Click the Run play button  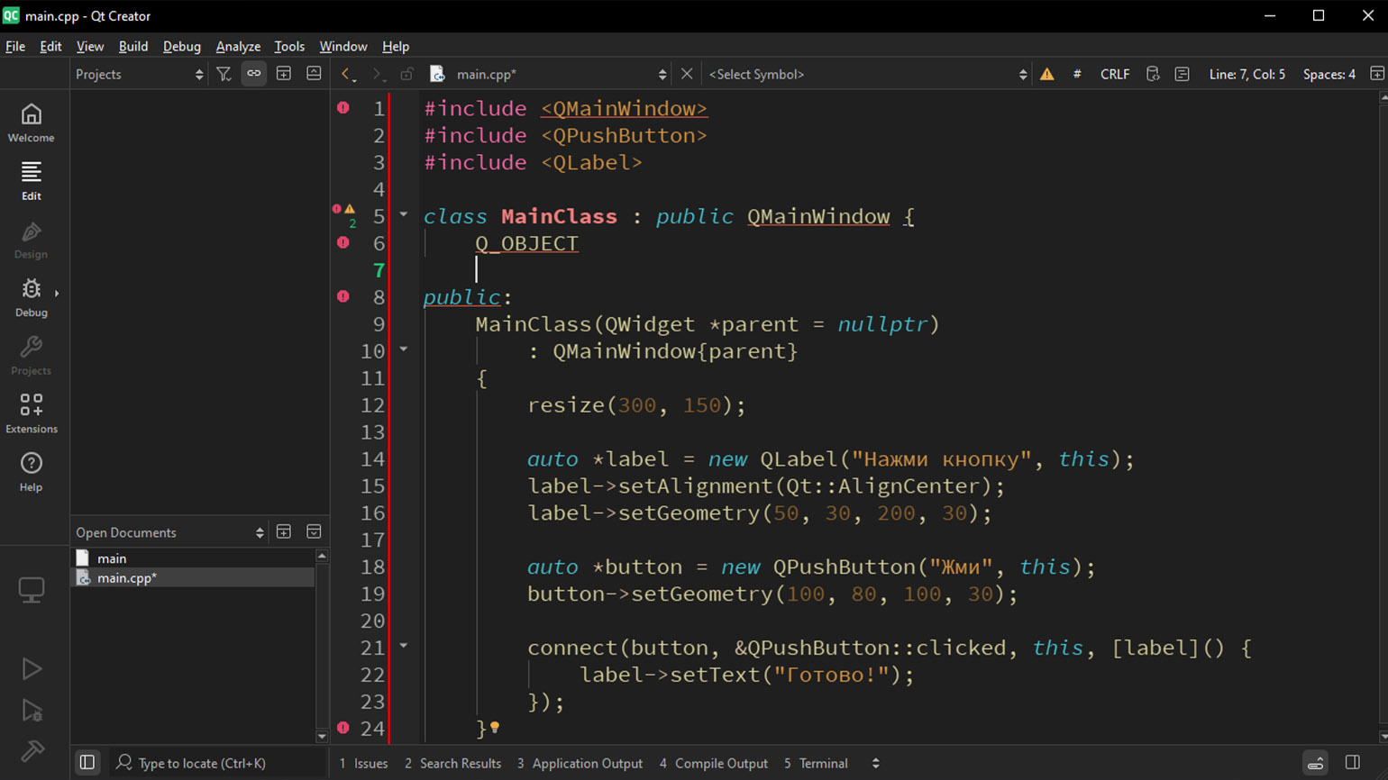(x=32, y=668)
